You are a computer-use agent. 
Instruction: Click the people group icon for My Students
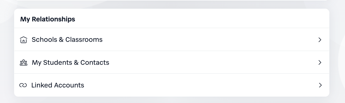coord(23,62)
